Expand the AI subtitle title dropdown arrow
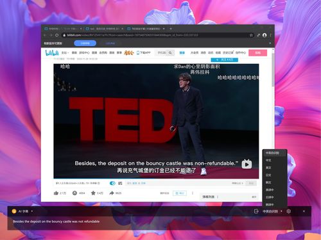The width and height of the screenshot is (321, 240). pos(32,211)
